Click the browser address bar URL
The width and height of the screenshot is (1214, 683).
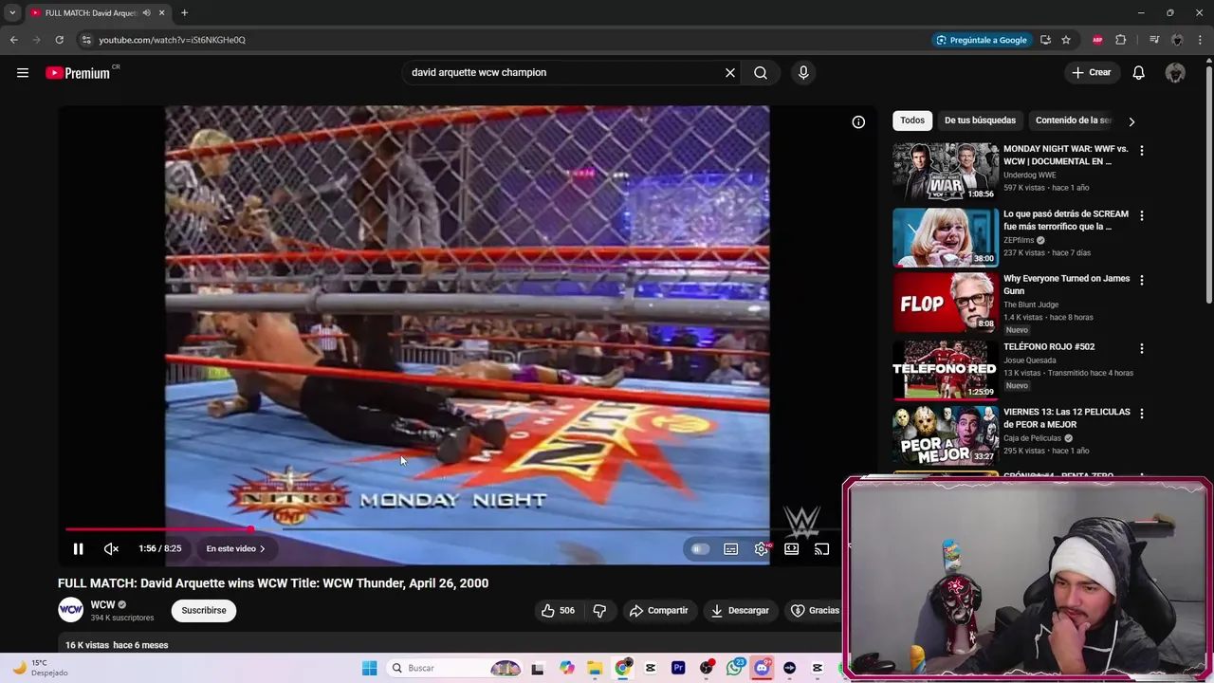tap(172, 40)
